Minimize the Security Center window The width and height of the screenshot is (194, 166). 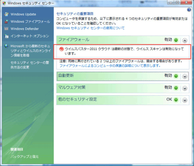171,2
